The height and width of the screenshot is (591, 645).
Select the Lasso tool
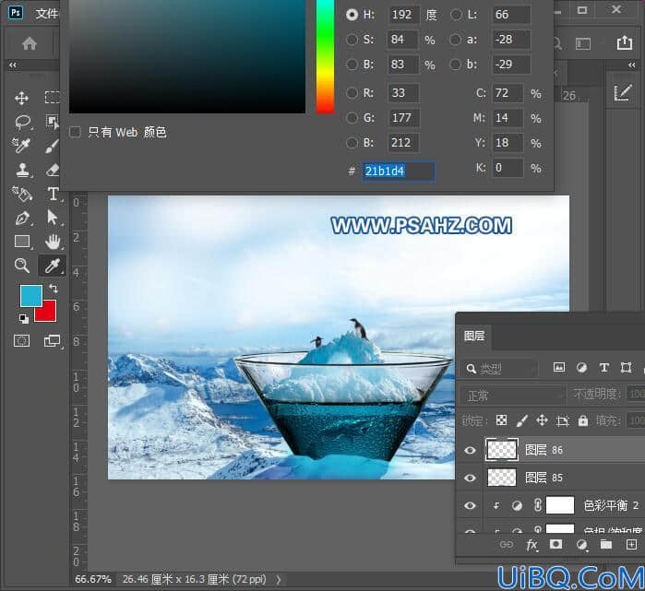click(x=23, y=122)
